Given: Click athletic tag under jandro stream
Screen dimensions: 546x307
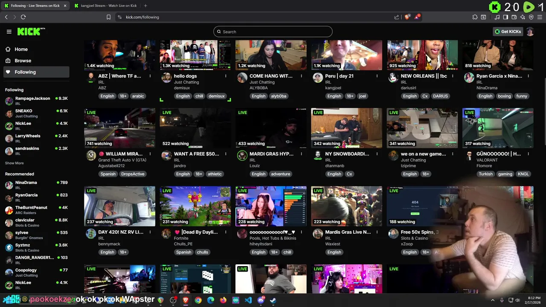Looking at the screenshot, I should pos(215,174).
